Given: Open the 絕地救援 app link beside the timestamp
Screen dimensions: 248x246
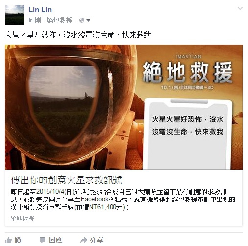Looking at the screenshot, I should [59, 20].
